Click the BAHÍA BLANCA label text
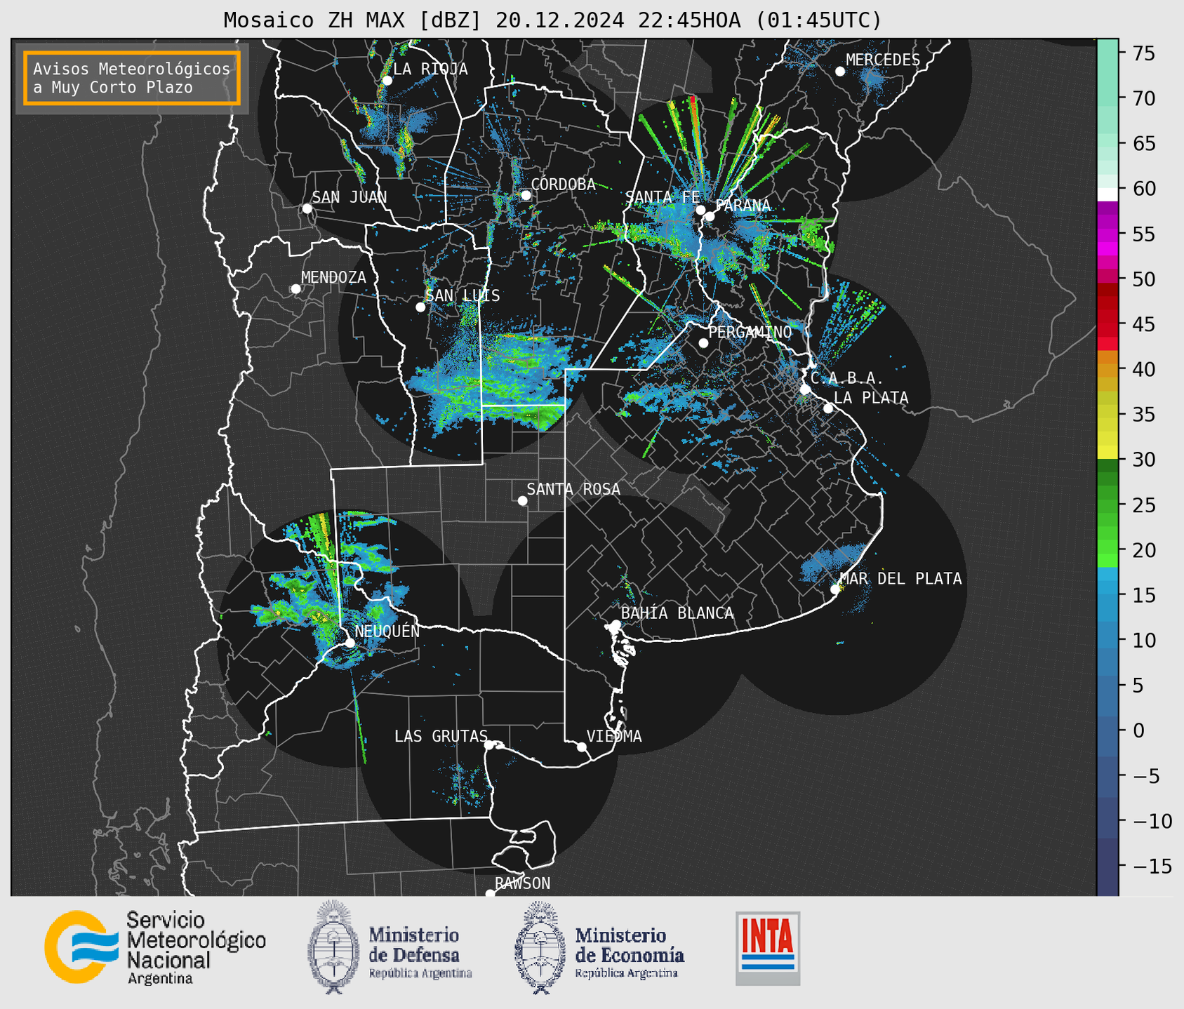 677,613
